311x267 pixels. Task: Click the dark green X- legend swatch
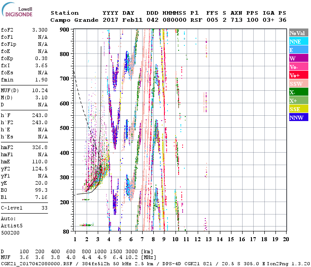click(298, 92)
